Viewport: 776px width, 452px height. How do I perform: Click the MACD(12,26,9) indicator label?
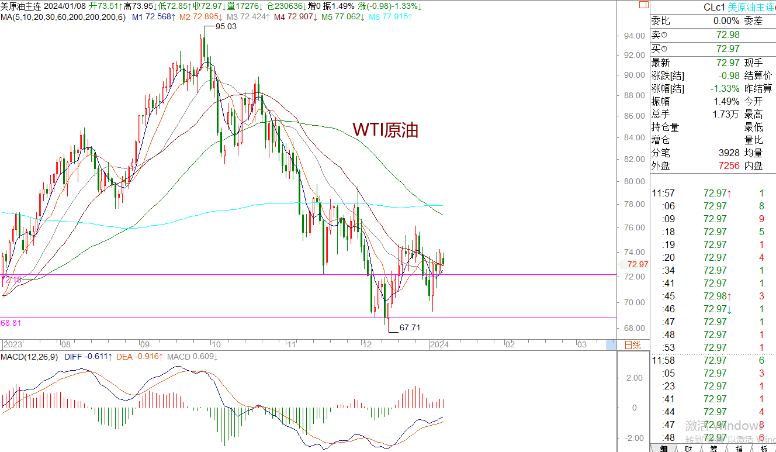click(29, 357)
